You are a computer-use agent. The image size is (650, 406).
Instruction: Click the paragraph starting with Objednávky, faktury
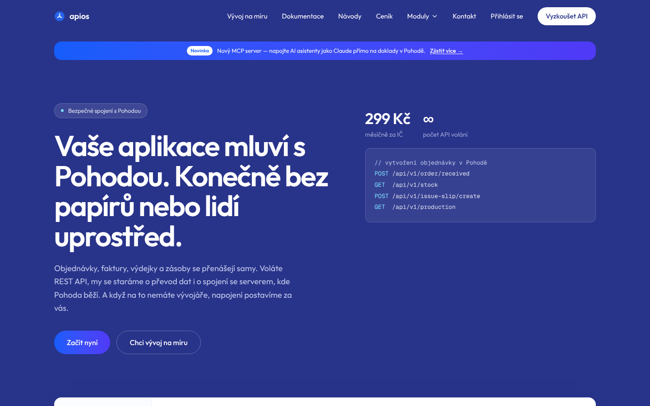pos(173,288)
